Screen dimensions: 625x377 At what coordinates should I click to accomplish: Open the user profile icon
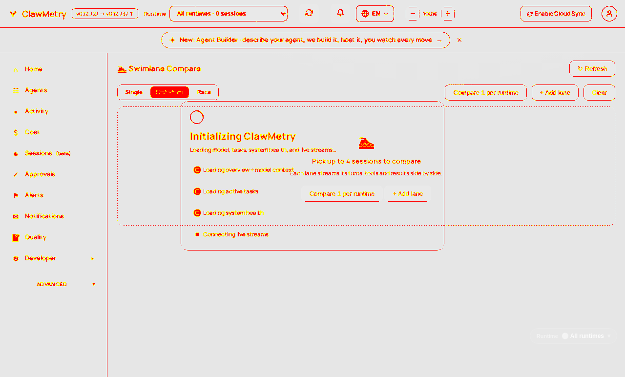[609, 14]
